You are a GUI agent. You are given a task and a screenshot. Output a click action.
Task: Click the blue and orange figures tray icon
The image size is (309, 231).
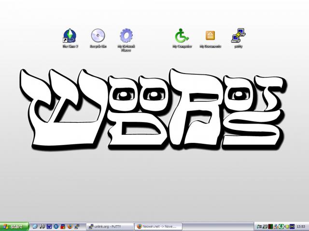coord(276,227)
